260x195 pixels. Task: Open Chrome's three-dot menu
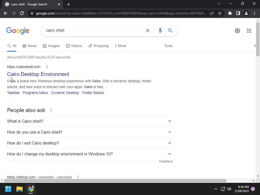[254, 13]
